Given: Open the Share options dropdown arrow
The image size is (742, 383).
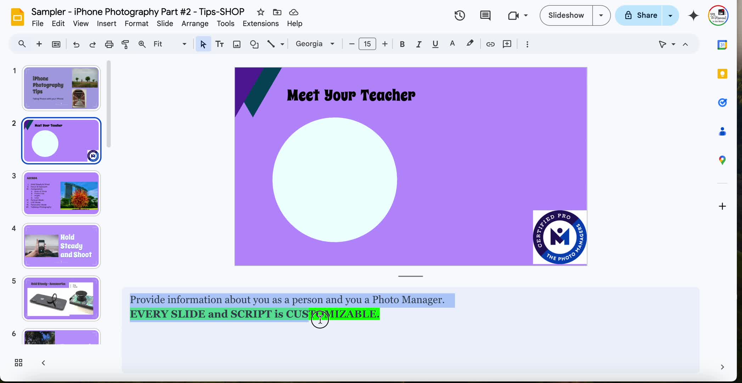Looking at the screenshot, I should tap(670, 15).
